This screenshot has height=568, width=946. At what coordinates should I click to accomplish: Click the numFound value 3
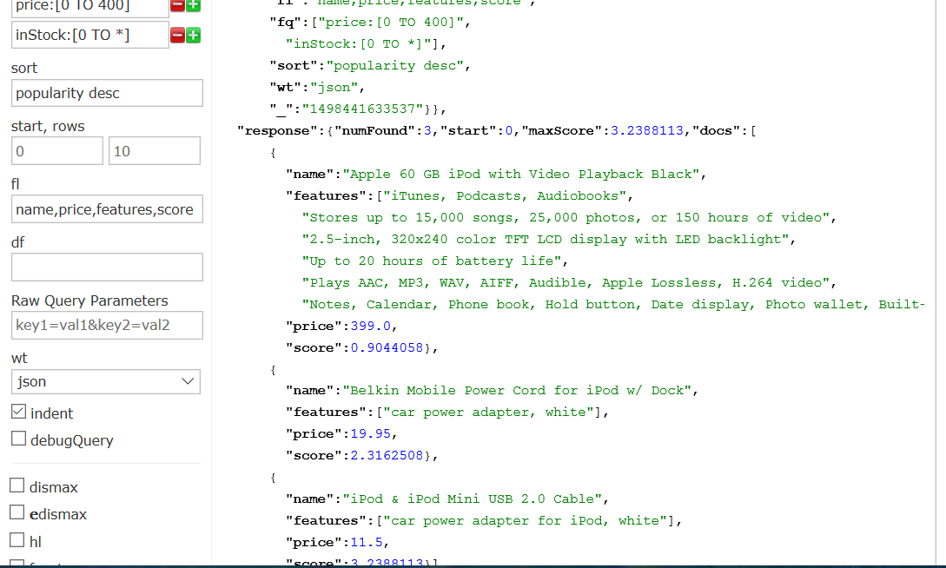click(x=427, y=131)
